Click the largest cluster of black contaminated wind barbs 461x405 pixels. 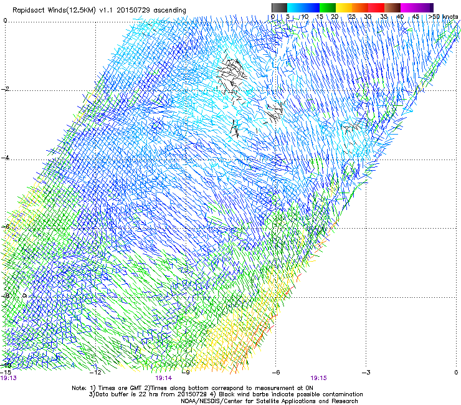click(231, 74)
